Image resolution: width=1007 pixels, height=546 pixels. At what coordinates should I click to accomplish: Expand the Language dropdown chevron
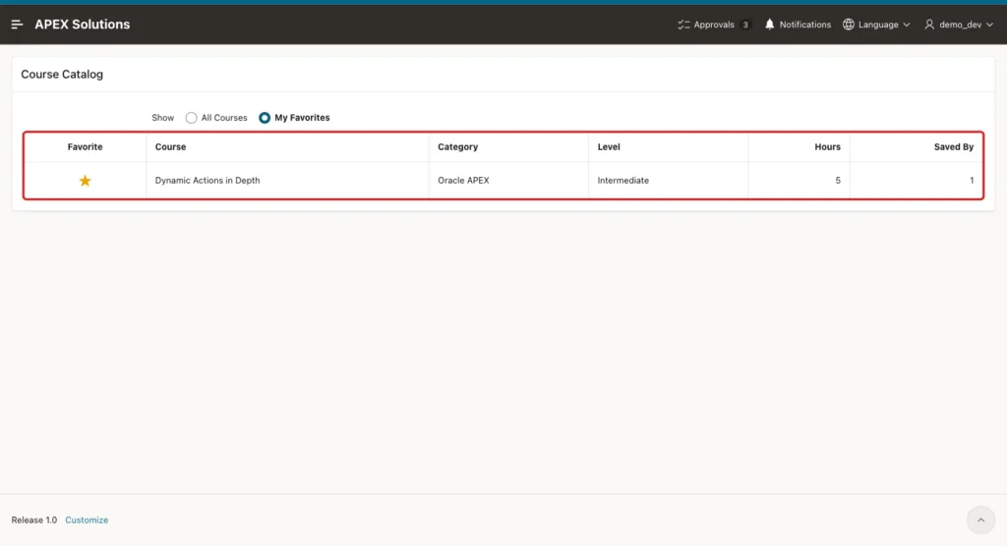coord(907,25)
